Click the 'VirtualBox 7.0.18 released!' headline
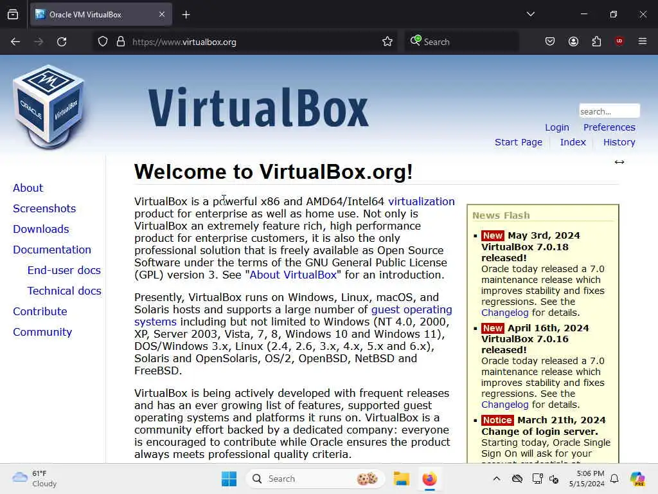The width and height of the screenshot is (658, 494). click(x=525, y=252)
